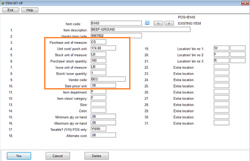Click the Vendor item code field 9967862

[116, 36]
